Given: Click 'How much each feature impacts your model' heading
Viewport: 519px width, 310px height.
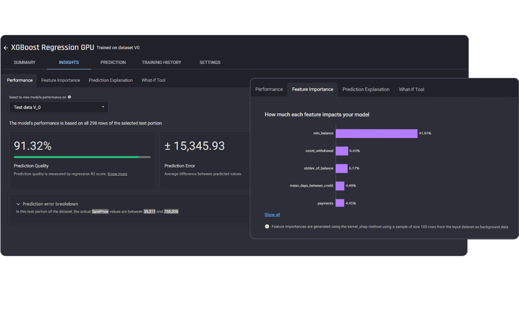Looking at the screenshot, I should 317,115.
